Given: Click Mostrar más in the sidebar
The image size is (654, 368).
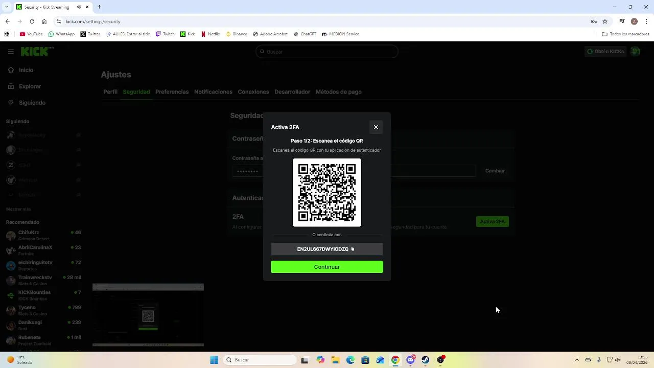Looking at the screenshot, I should [18, 209].
